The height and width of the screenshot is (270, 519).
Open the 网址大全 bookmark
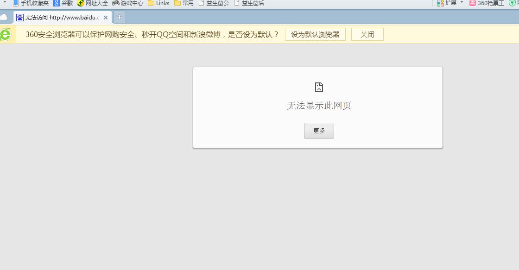pos(92,3)
